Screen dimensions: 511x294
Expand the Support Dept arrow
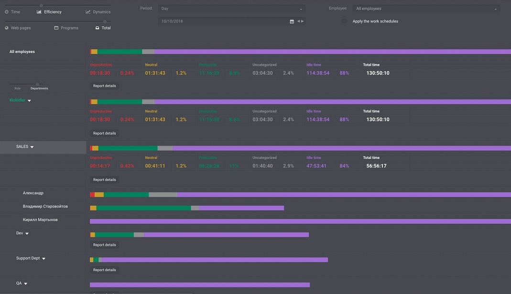pyautogui.click(x=43, y=259)
